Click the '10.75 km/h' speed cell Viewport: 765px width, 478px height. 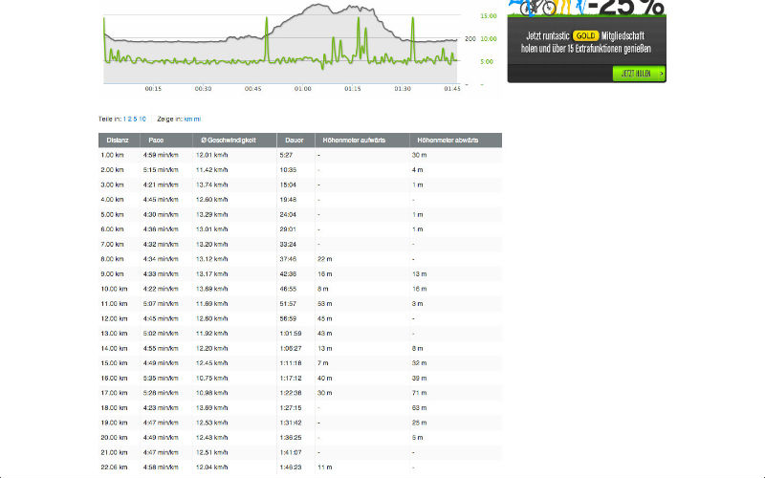pyautogui.click(x=211, y=378)
